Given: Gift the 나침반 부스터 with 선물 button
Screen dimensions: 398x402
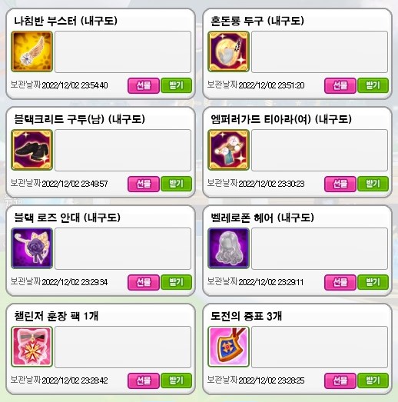Looking at the screenshot, I should coord(144,85).
